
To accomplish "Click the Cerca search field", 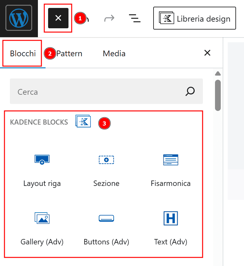I will pyautogui.click(x=96, y=92).
